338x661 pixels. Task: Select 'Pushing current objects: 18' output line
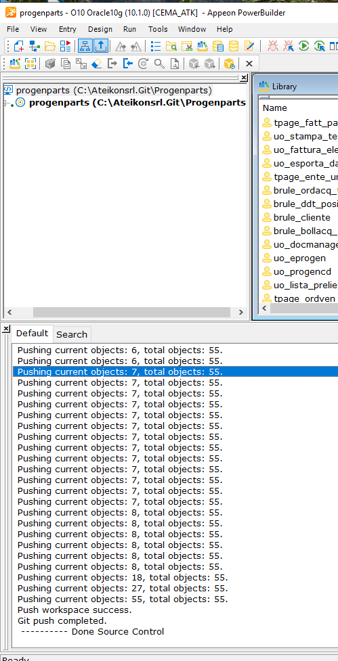tap(123, 578)
